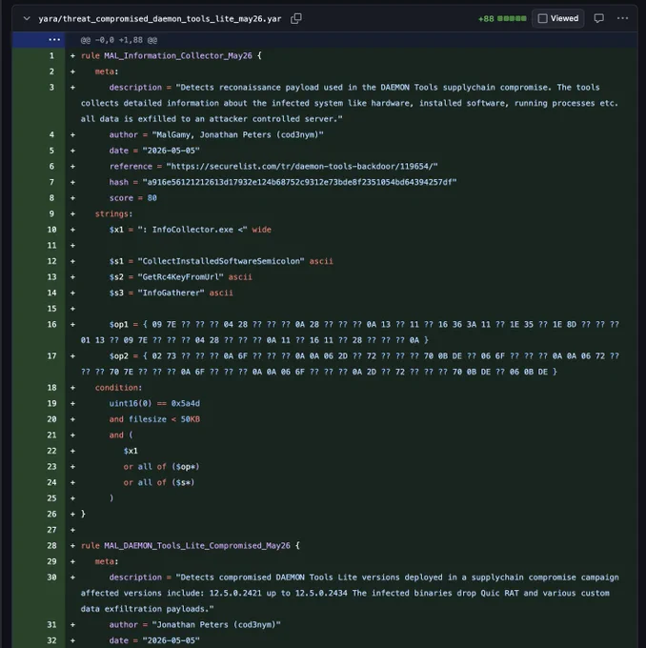
Task: Copy the file path icon
Action: point(296,19)
